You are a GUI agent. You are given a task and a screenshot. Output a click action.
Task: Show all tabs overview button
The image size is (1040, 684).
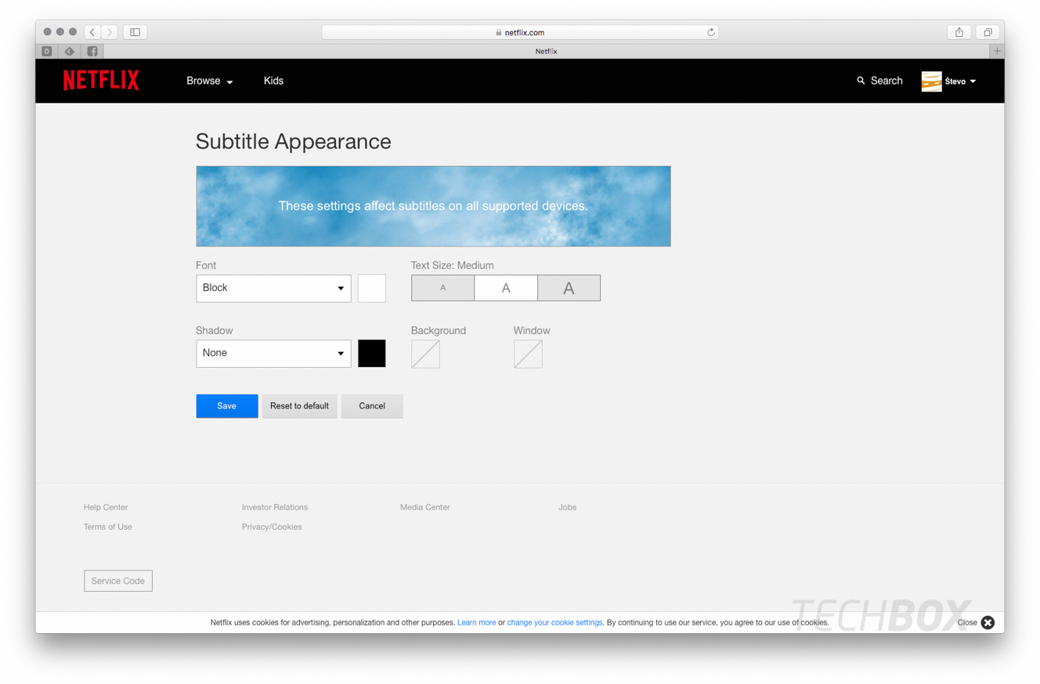coord(988,32)
